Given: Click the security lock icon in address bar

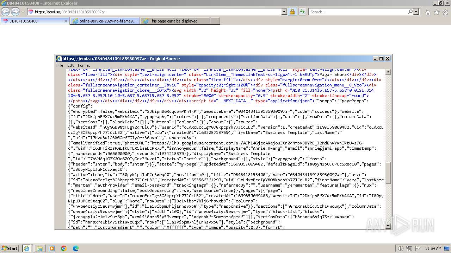Looking at the screenshot, I should click(x=292, y=12).
